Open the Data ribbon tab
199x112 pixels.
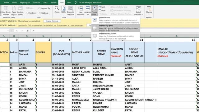(x=45, y=2)
